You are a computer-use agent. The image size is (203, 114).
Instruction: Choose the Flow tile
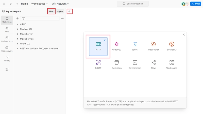[x=153, y=65]
